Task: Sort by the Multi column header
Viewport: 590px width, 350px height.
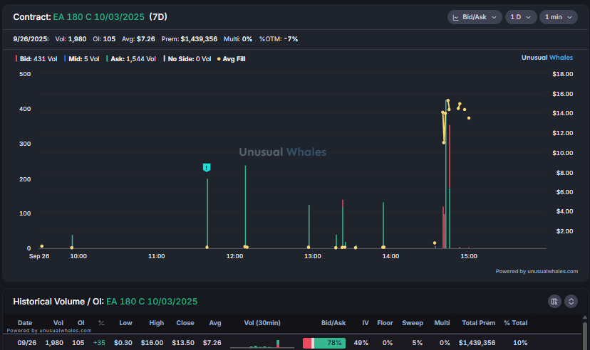Action: [x=442, y=323]
